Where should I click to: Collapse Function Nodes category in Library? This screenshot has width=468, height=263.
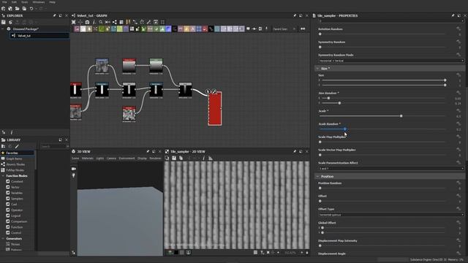tap(3, 176)
